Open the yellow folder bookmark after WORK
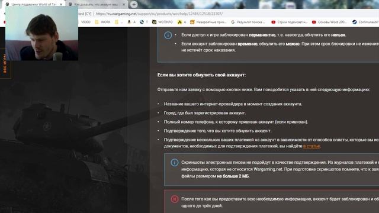The height and width of the screenshot is (213, 379). coord(118,22)
